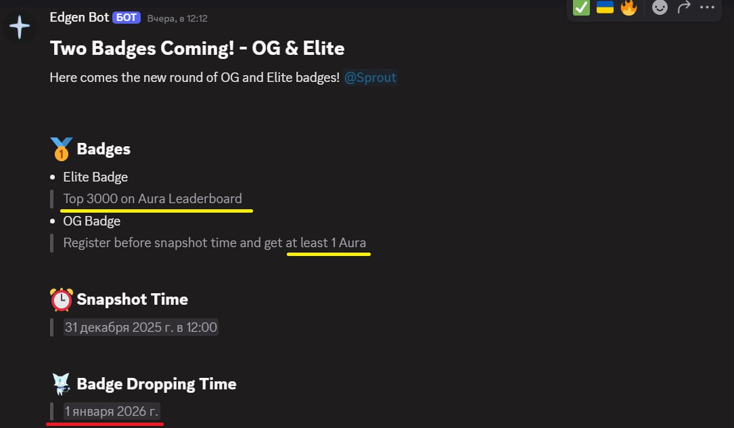The height and width of the screenshot is (428, 734).
Task: React with the fire emoji
Action: point(628,7)
